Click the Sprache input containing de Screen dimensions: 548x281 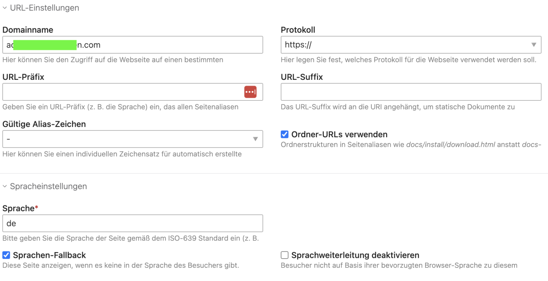point(132,224)
